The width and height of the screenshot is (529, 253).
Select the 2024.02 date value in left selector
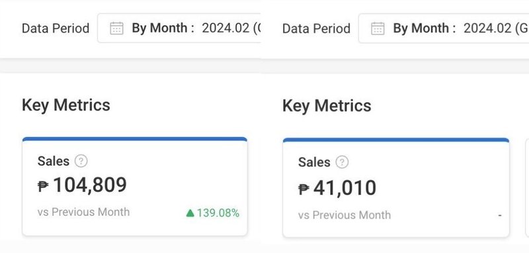tap(225, 28)
